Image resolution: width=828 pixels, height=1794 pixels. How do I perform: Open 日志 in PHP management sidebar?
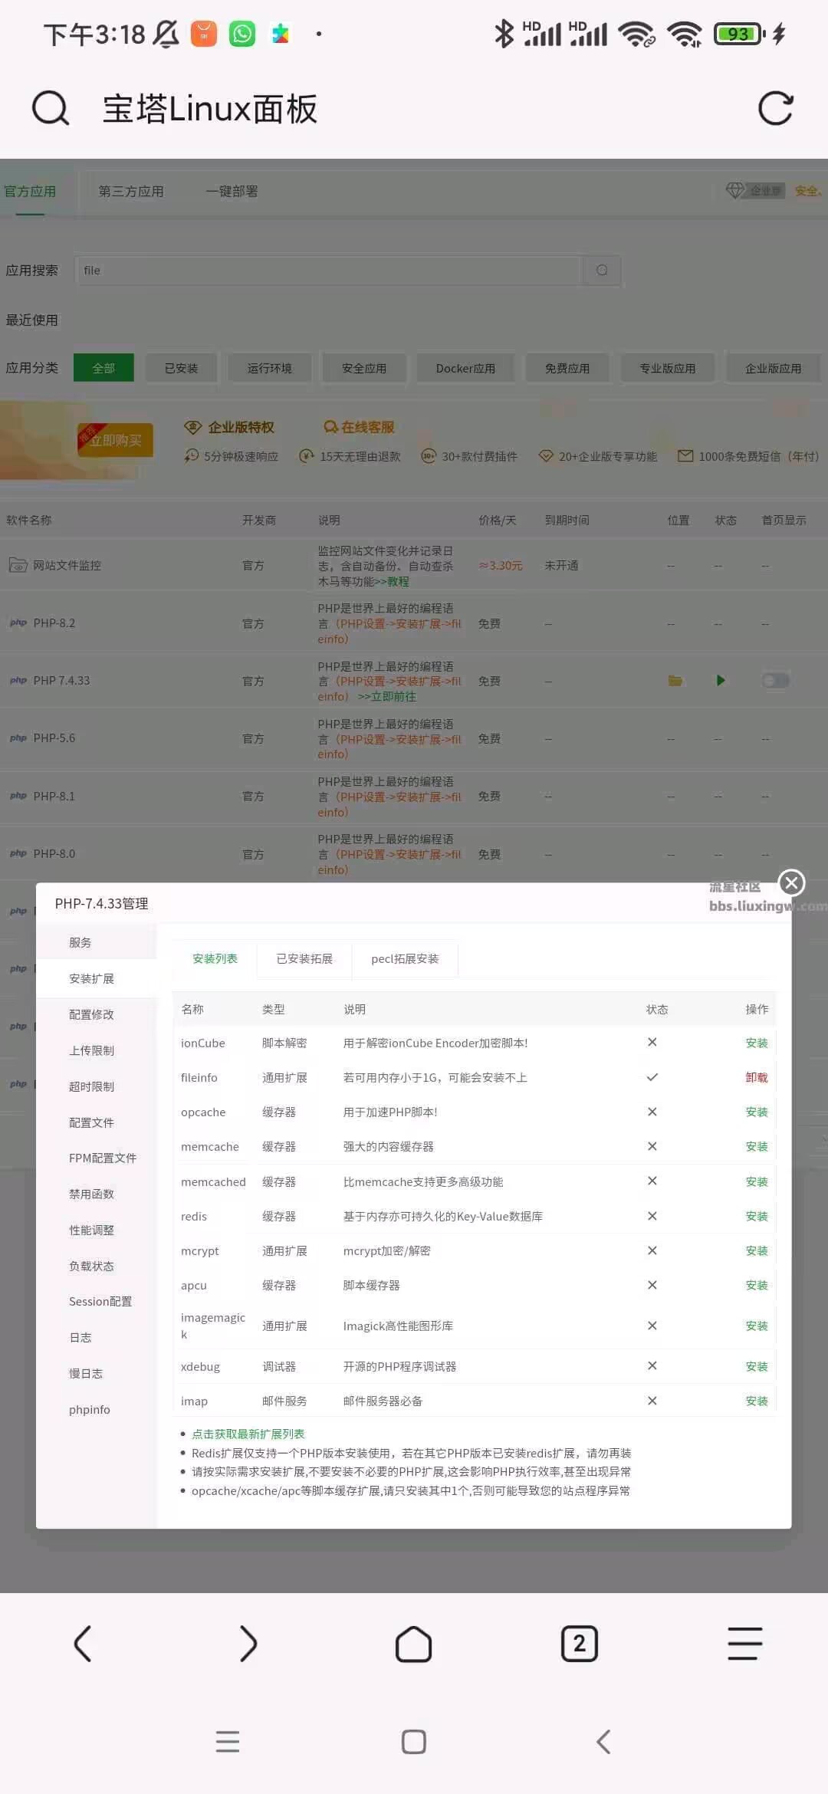coord(97,1337)
